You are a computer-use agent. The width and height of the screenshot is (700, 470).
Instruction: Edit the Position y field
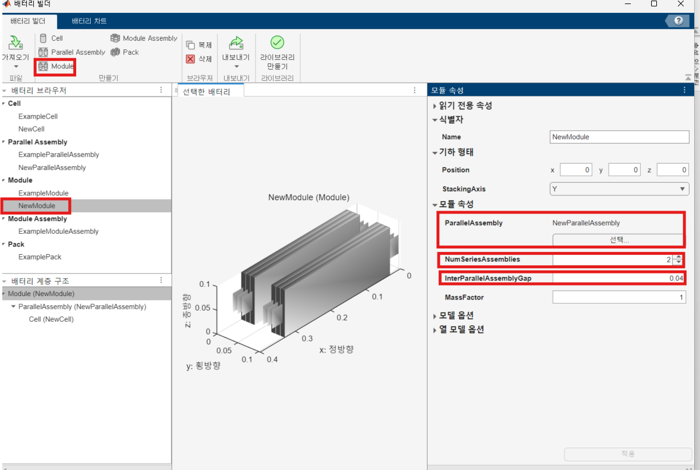(624, 170)
